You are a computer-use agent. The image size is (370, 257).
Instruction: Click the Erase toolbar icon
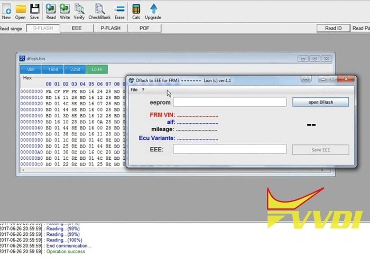click(119, 11)
